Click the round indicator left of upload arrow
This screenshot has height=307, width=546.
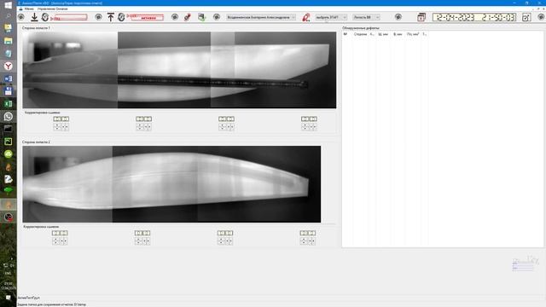(99, 17)
